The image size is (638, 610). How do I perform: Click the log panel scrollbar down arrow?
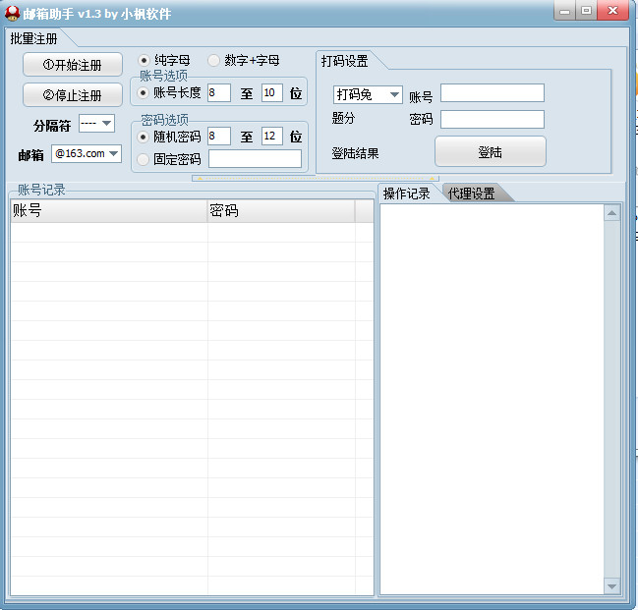coord(612,586)
